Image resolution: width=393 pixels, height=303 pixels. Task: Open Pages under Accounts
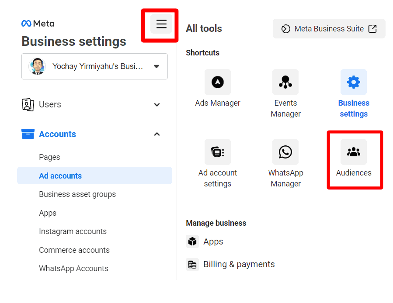pos(50,157)
